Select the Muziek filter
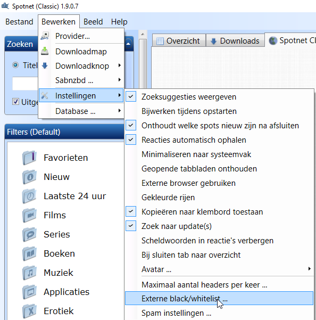The image size is (316, 320). click(59, 273)
